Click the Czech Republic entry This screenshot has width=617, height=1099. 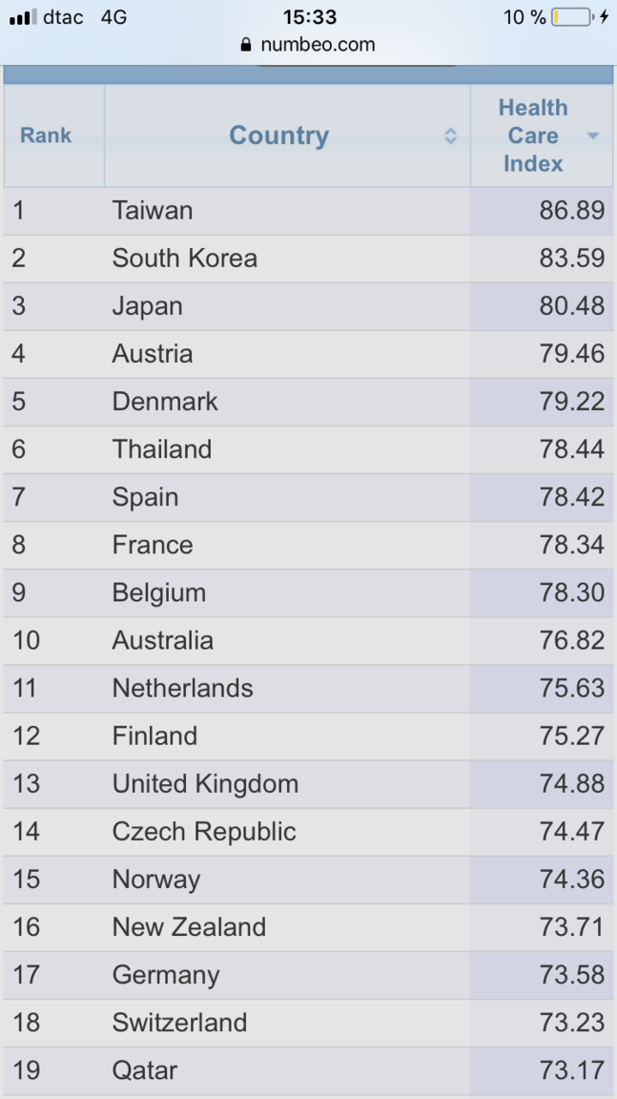click(x=204, y=832)
